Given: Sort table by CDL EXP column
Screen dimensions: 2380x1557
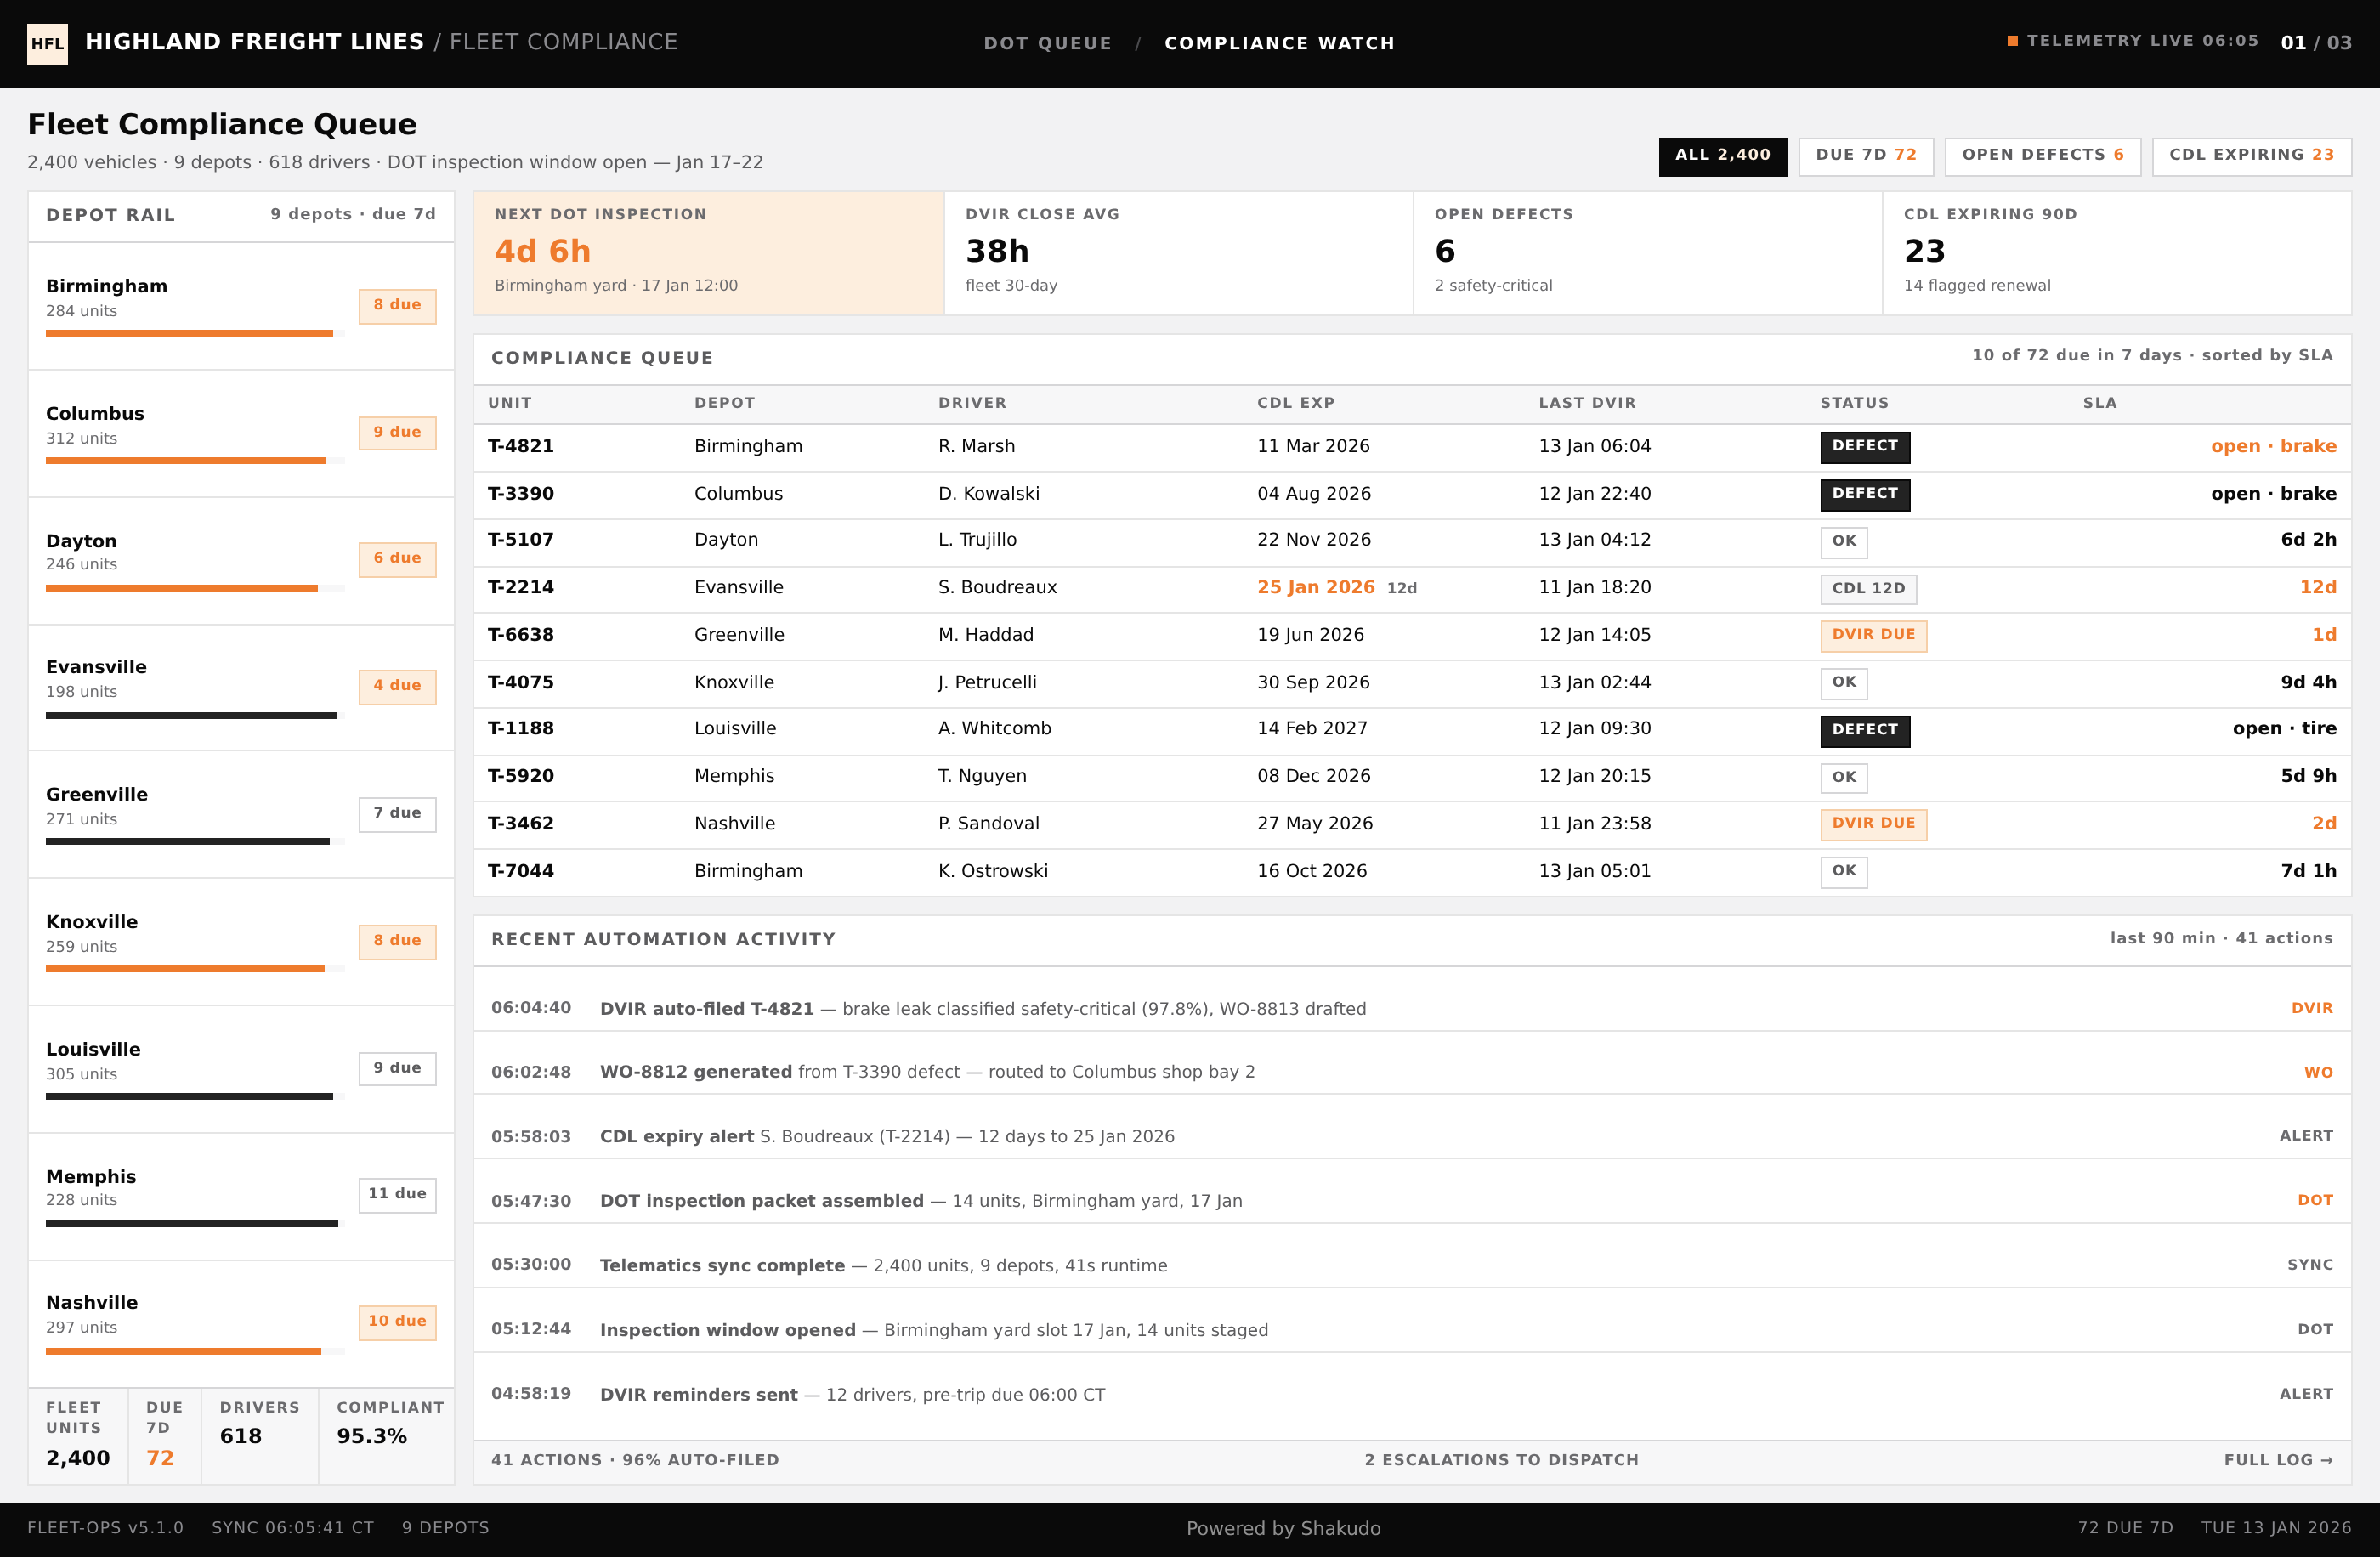Looking at the screenshot, I should (1295, 403).
